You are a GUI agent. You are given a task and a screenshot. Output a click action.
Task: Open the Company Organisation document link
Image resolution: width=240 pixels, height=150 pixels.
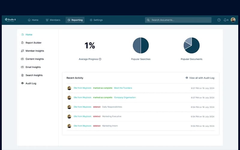[125, 97]
